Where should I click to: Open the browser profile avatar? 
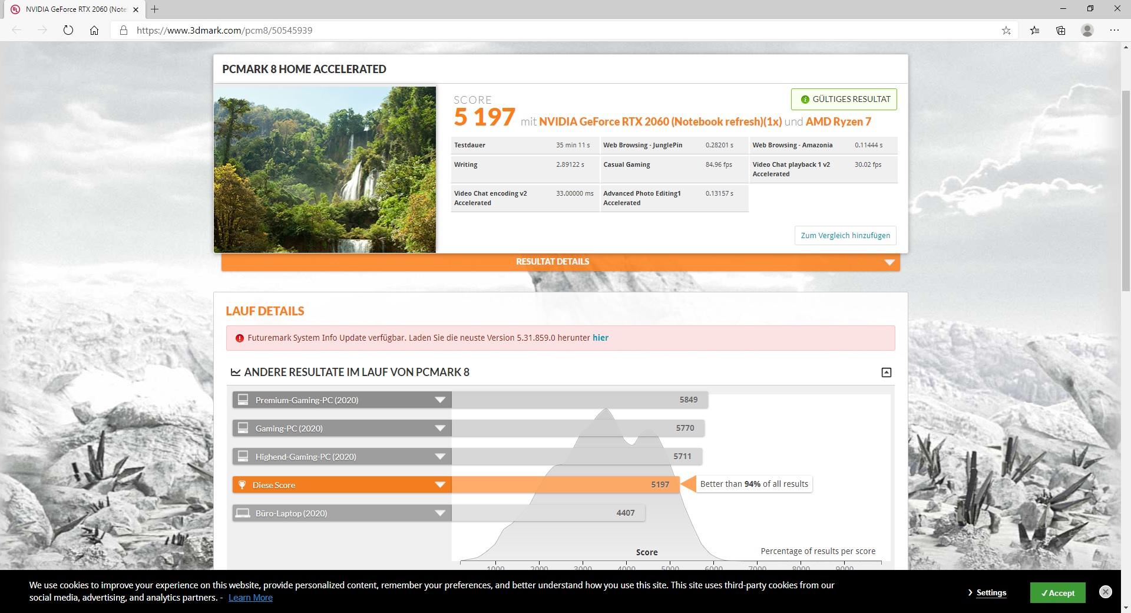[x=1087, y=30]
